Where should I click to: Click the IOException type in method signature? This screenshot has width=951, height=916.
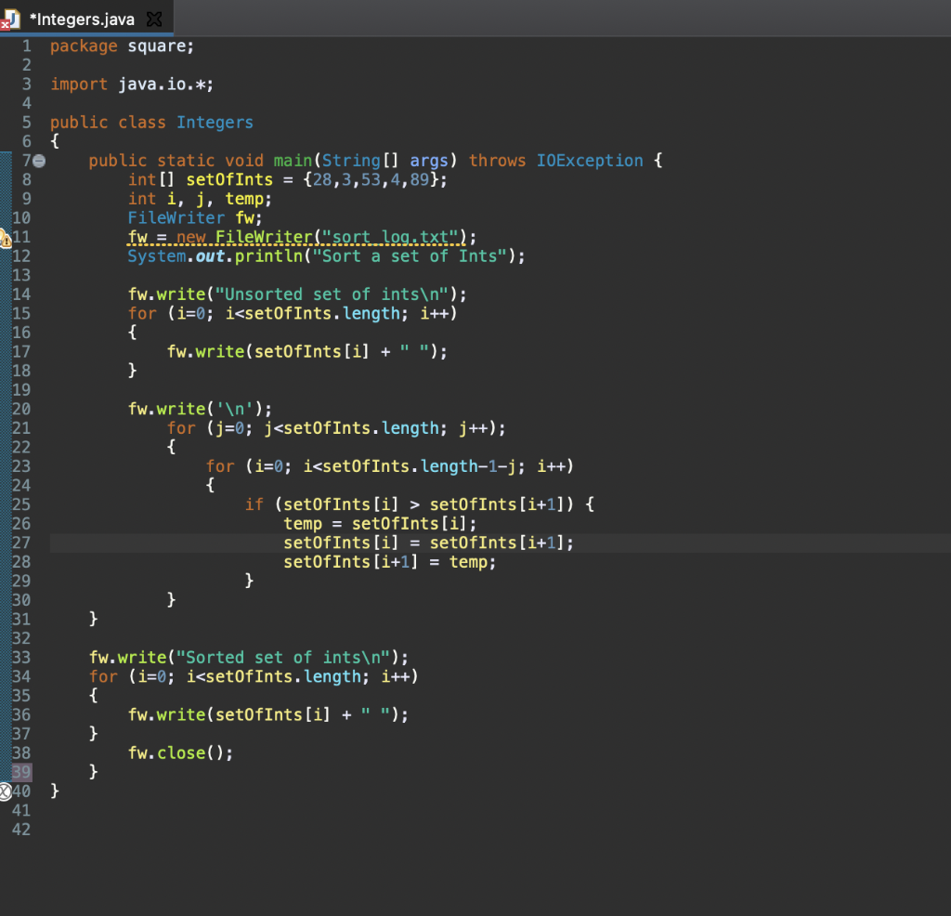click(589, 161)
